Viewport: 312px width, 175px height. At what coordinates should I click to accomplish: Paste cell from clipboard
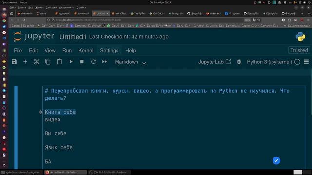click(x=59, y=62)
